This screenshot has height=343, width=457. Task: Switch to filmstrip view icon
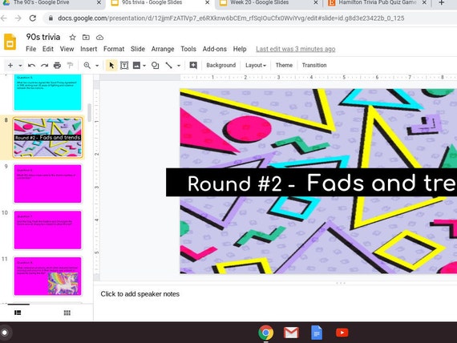[18, 313]
